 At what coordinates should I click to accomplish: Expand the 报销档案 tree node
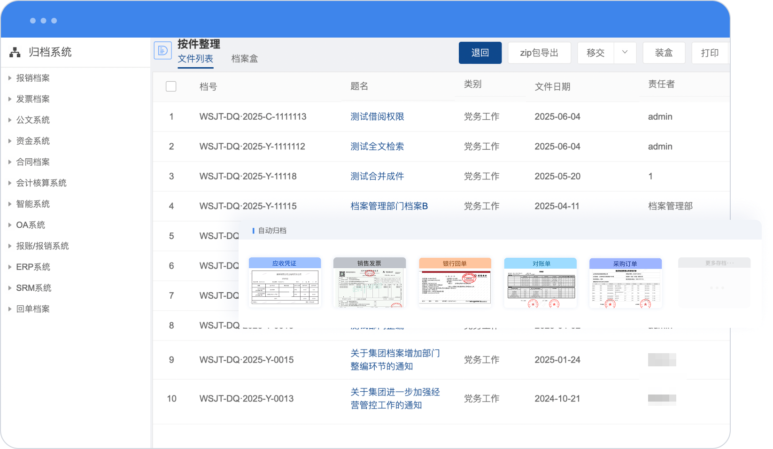[x=9, y=78]
